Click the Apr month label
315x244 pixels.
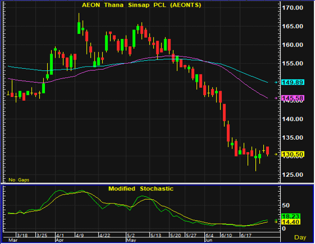[x=60, y=240]
